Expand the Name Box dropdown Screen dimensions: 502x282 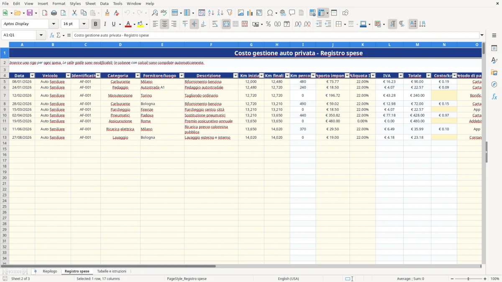(x=41, y=36)
